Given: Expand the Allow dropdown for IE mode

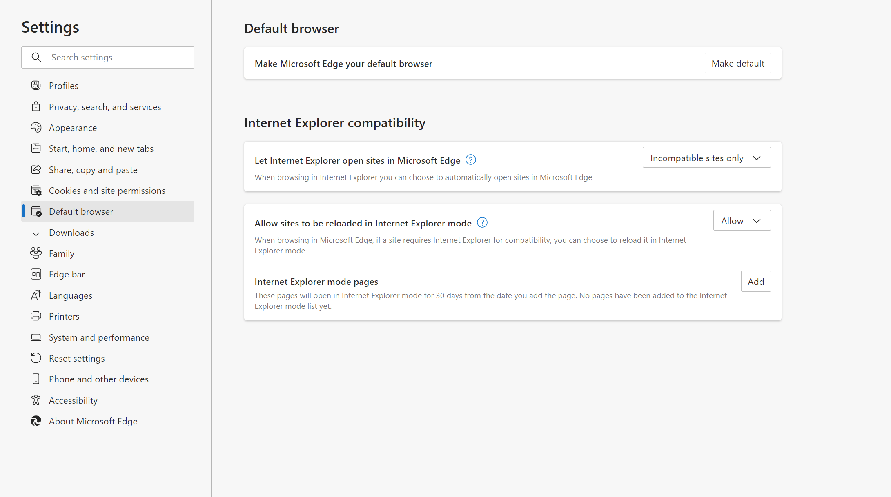Looking at the screenshot, I should click(x=742, y=221).
